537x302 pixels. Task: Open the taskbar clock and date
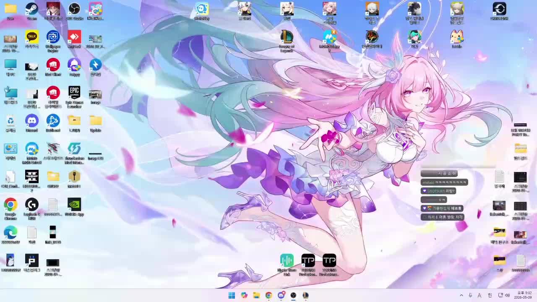[x=524, y=295]
